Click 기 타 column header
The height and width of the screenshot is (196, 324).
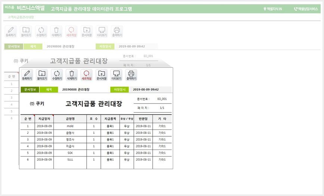(162, 119)
